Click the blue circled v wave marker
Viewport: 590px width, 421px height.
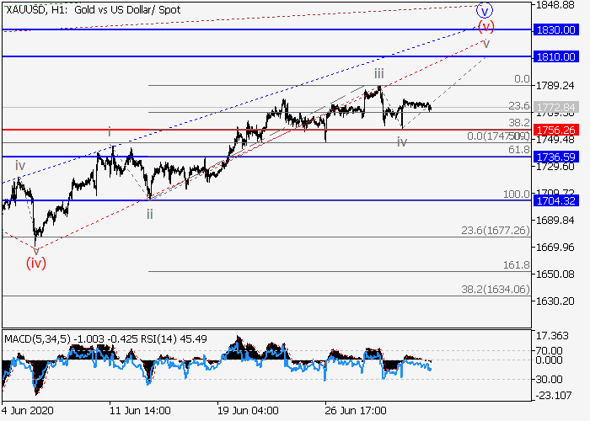pyautogui.click(x=484, y=11)
